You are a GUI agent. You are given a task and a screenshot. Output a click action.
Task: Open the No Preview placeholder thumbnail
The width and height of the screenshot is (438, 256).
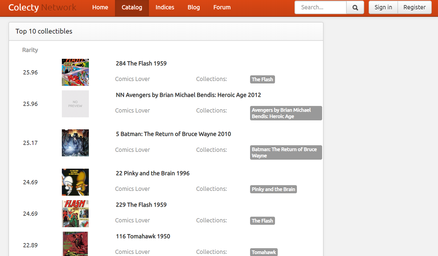tap(75, 104)
